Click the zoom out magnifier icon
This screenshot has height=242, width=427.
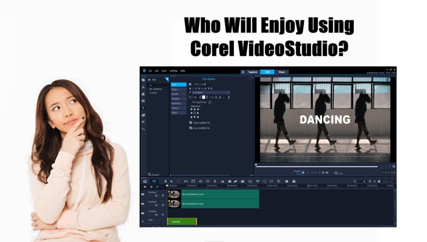click(355, 181)
